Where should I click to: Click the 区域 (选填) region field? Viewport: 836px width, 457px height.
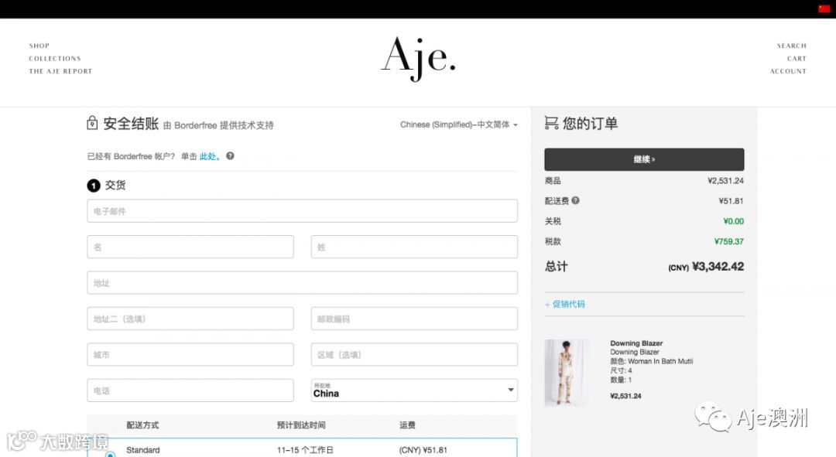(x=414, y=355)
